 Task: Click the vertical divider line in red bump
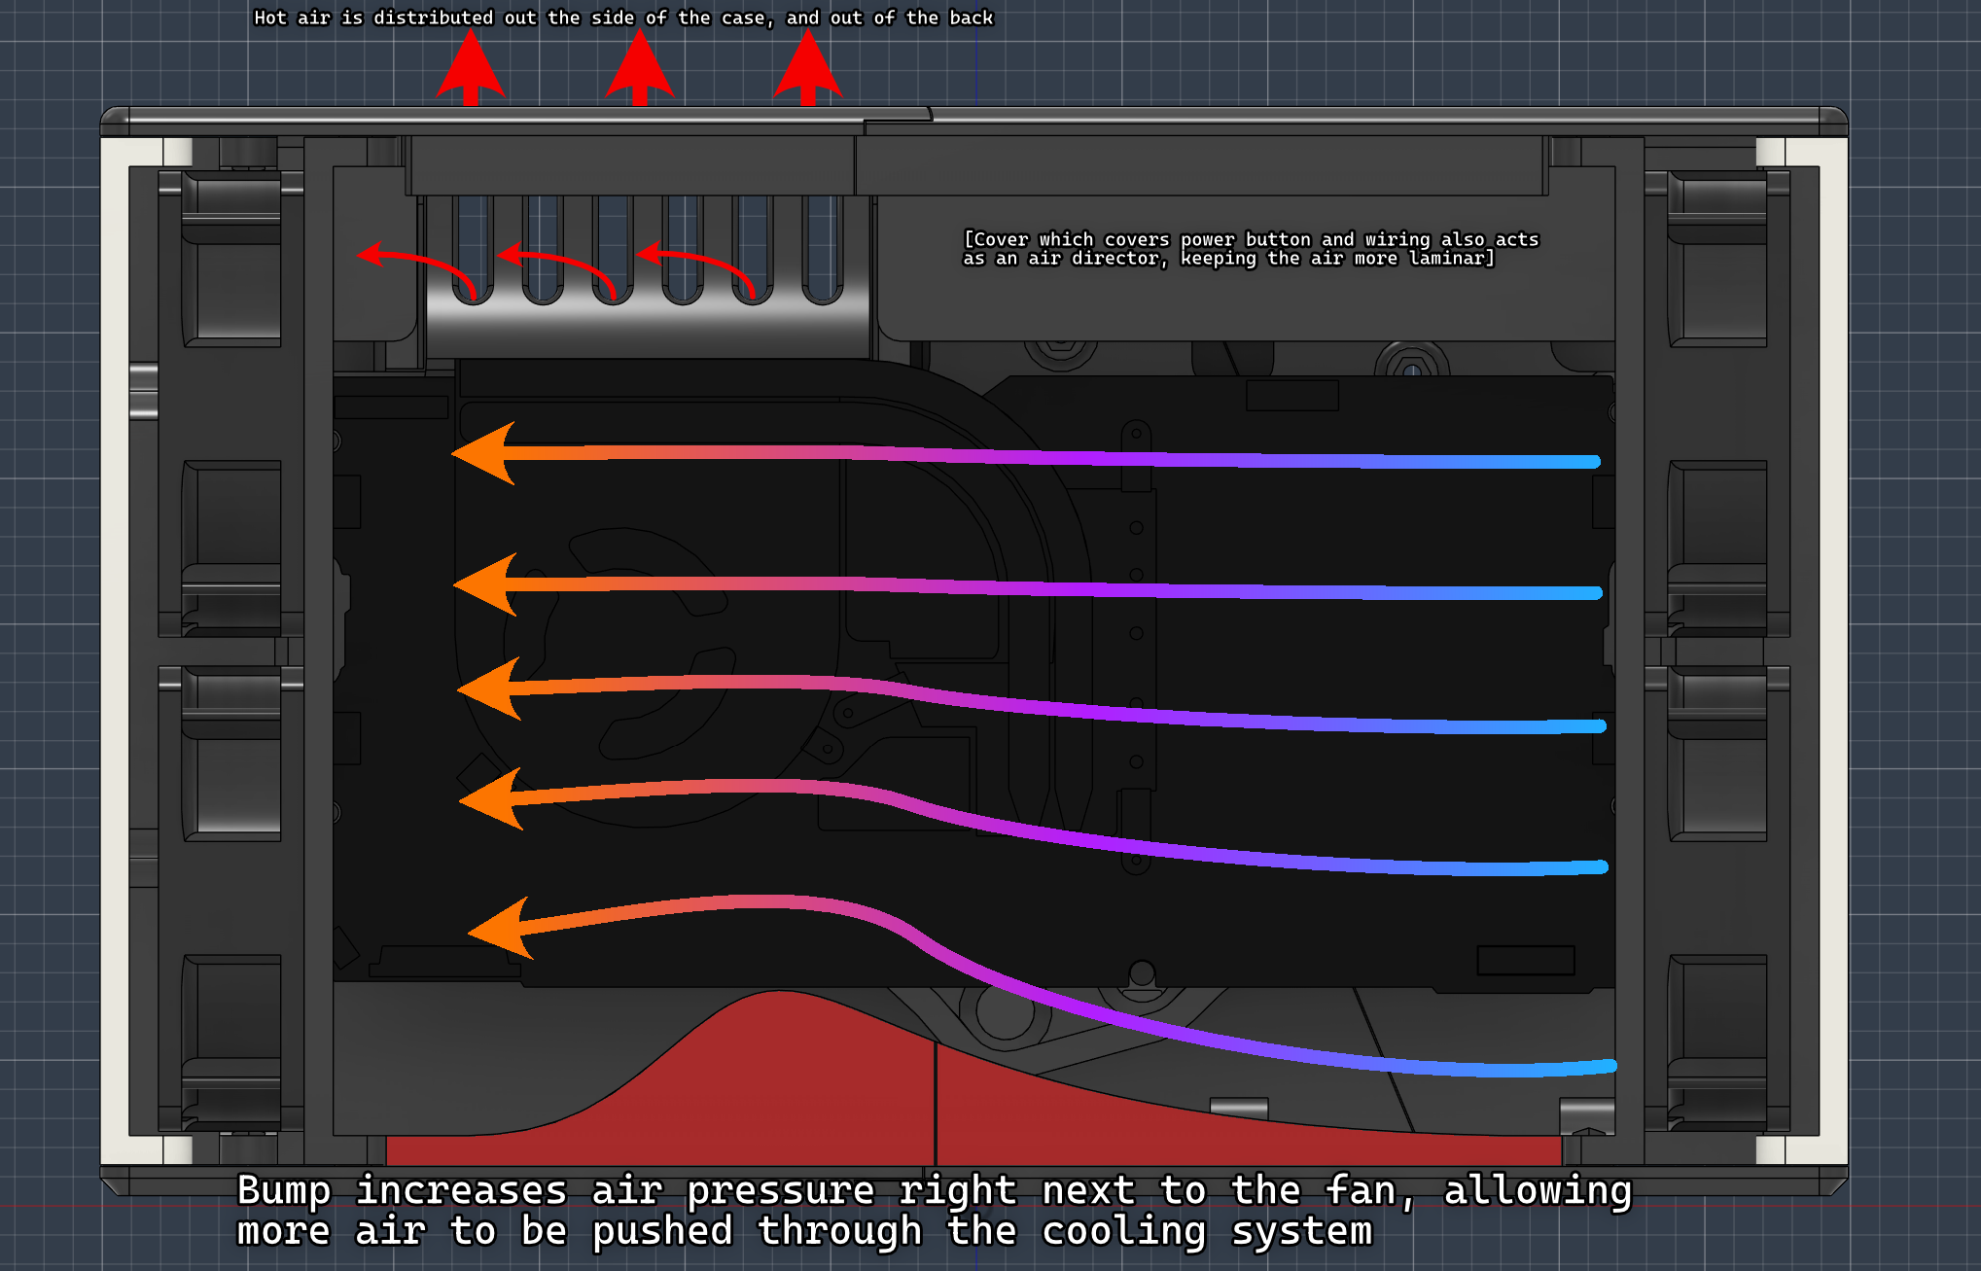click(x=936, y=1104)
